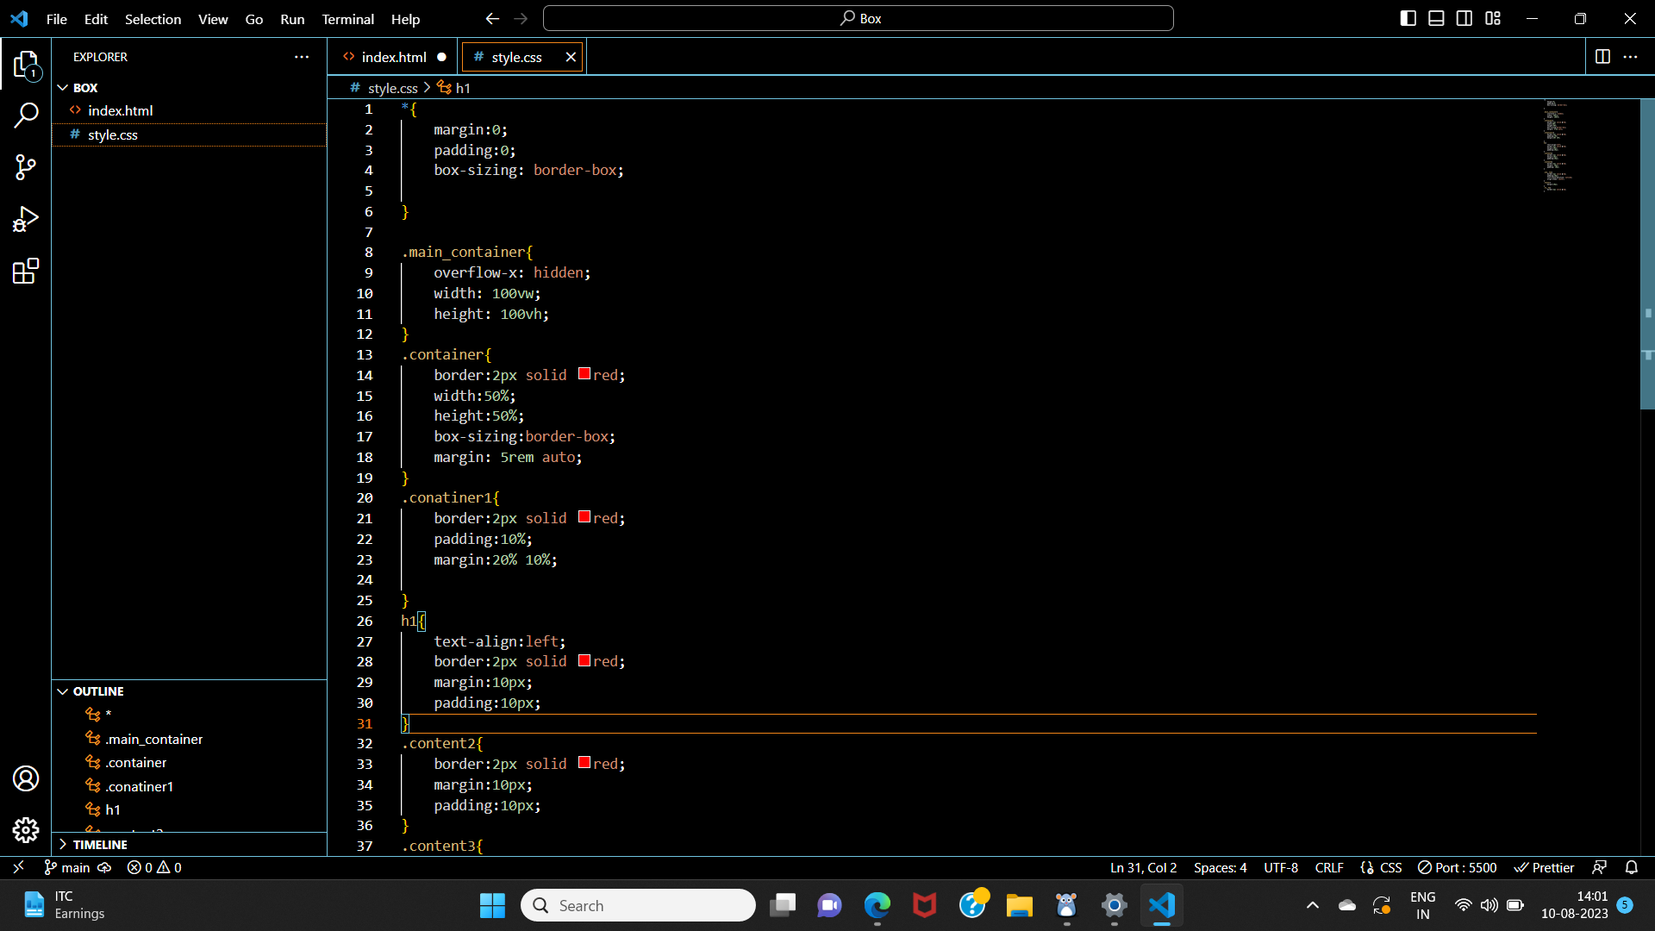This screenshot has width=1655, height=931.
Task: Click Port : 5500 Live Server button
Action: pyautogui.click(x=1457, y=867)
